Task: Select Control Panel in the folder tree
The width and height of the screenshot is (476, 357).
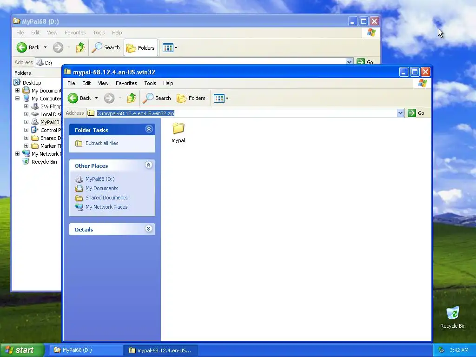Action: pyautogui.click(x=51, y=130)
